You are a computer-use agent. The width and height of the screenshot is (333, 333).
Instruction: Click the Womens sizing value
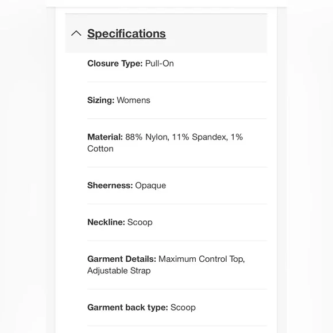[x=133, y=100]
